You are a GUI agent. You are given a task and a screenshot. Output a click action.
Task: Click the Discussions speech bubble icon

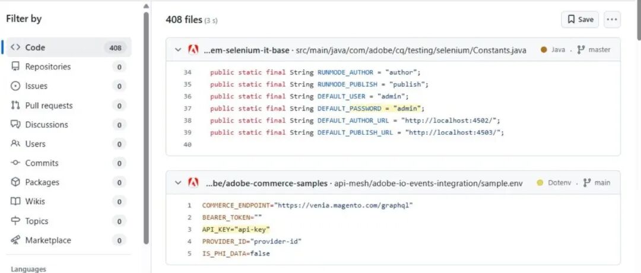(15, 124)
